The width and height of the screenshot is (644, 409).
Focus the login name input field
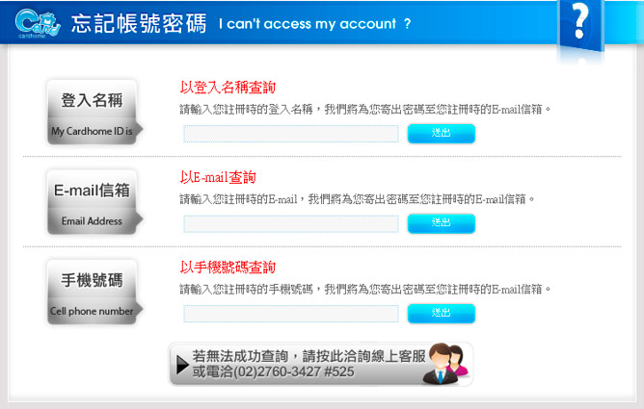click(x=291, y=134)
